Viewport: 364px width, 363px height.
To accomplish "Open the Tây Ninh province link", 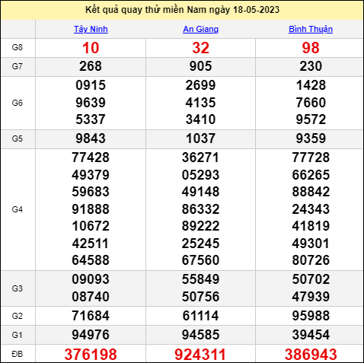I will pos(91,29).
